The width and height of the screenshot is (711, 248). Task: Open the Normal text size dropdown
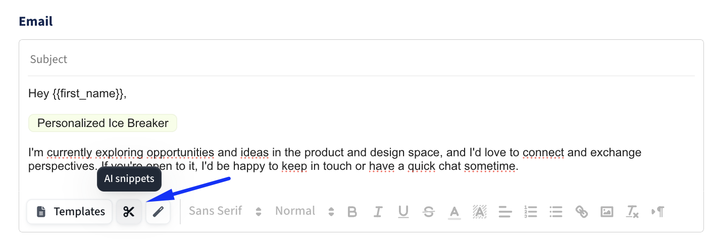pyautogui.click(x=304, y=211)
